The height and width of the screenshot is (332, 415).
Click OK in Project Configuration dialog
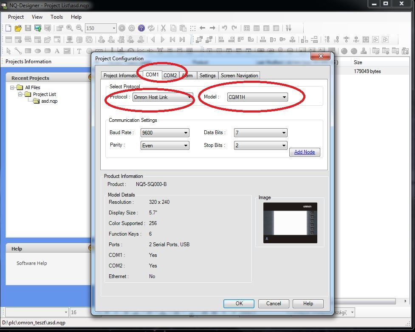point(239,304)
